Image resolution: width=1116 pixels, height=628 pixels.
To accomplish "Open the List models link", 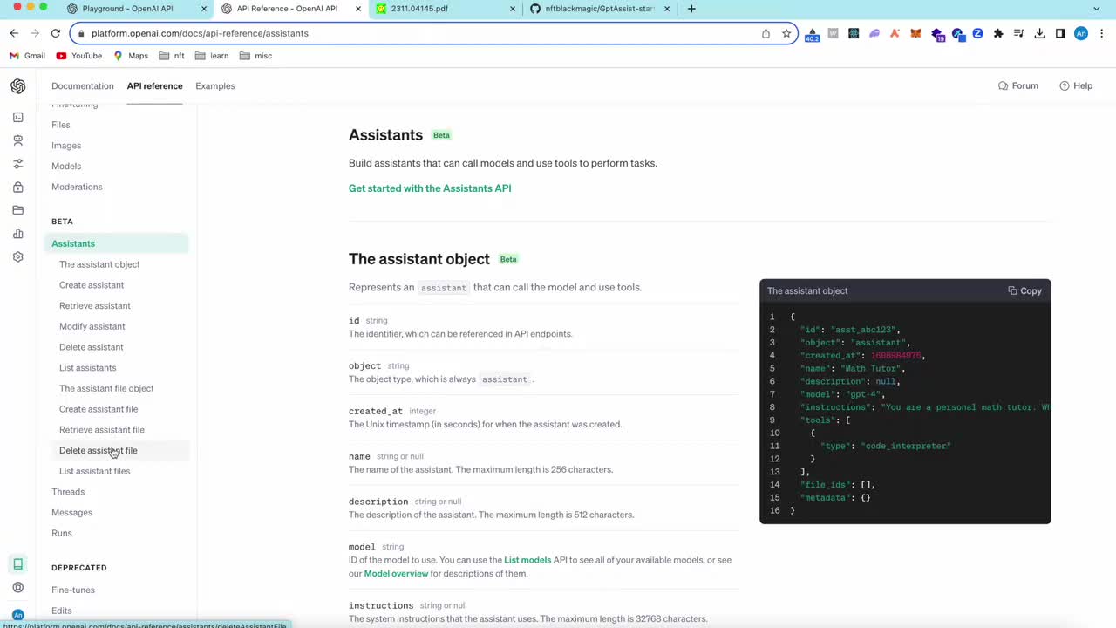I will click(x=527, y=560).
